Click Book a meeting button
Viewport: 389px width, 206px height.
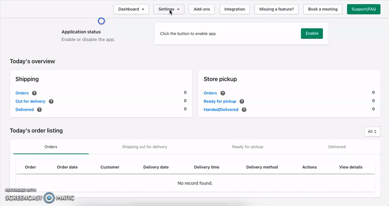(x=322, y=9)
